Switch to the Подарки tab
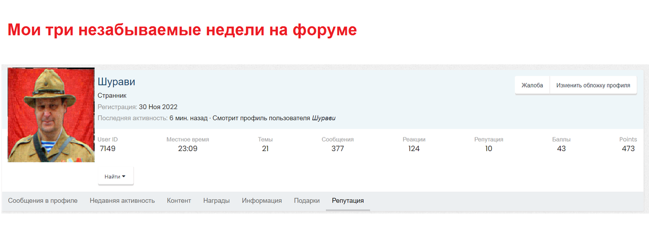 point(307,201)
